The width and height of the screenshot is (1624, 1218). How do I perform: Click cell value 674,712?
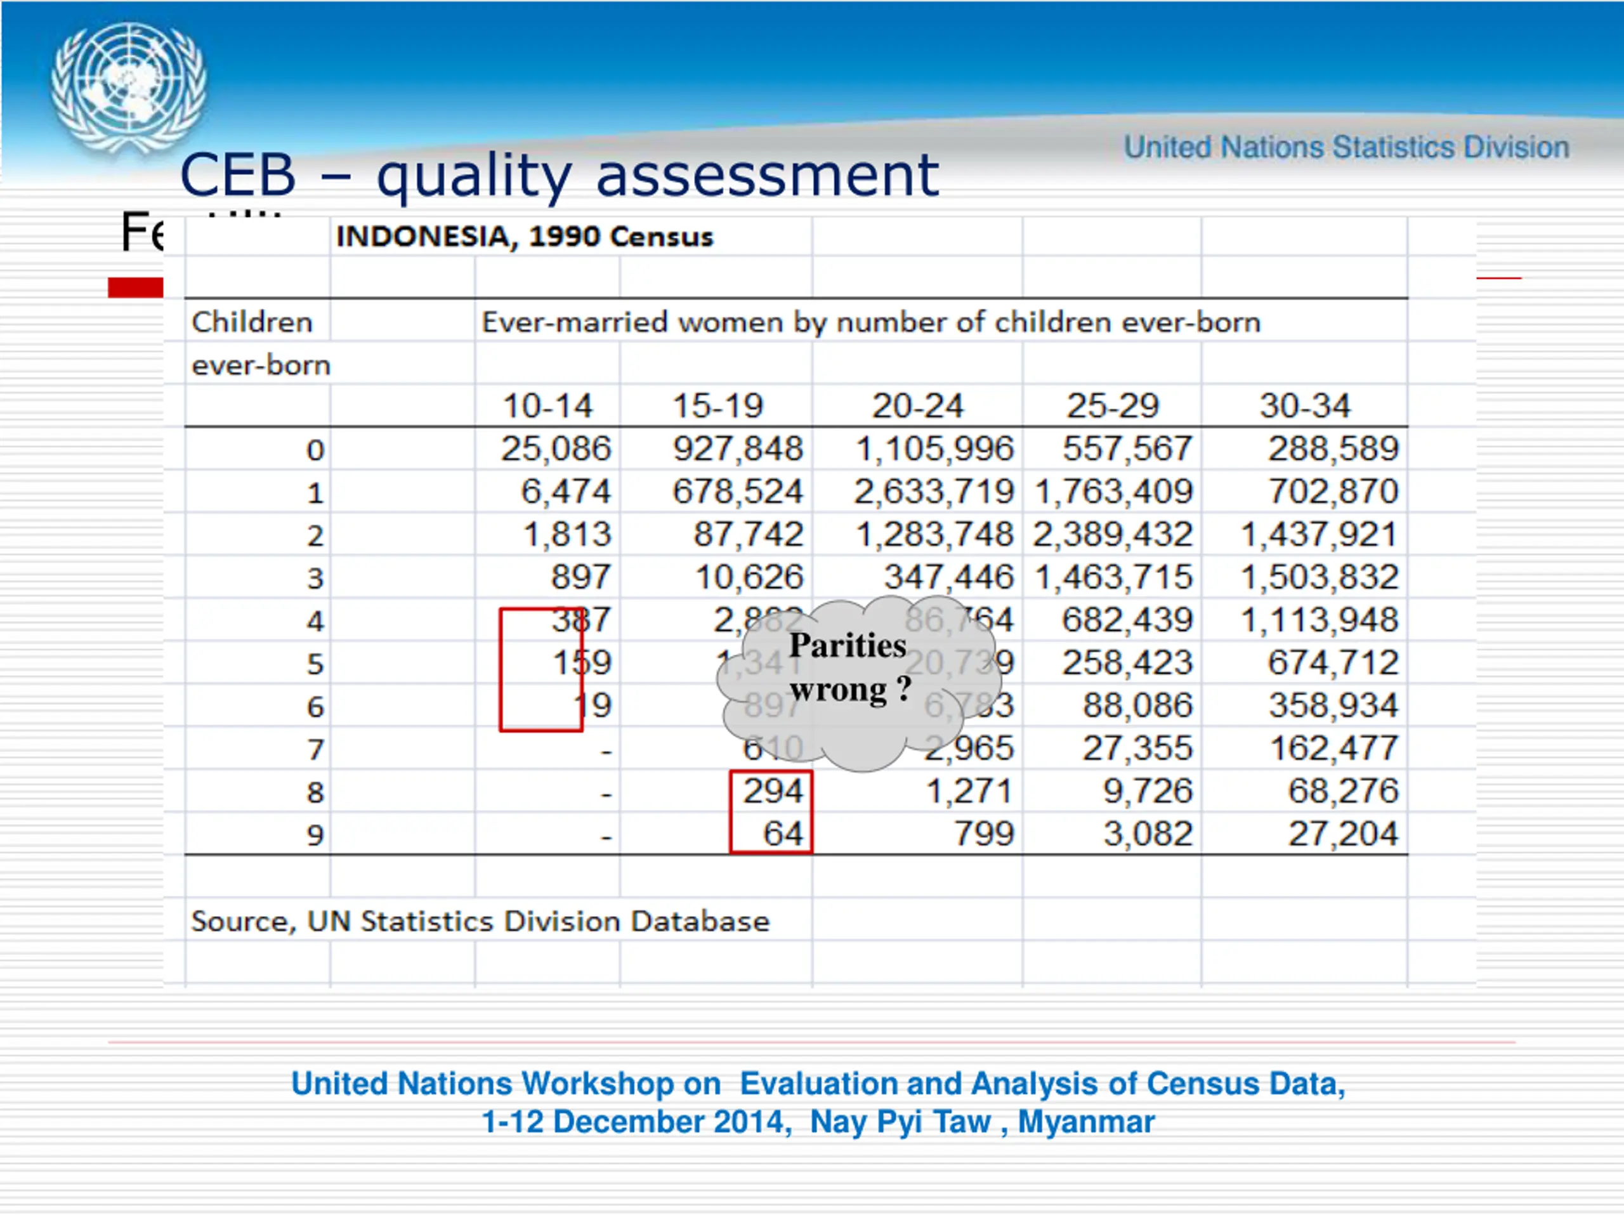(1333, 662)
